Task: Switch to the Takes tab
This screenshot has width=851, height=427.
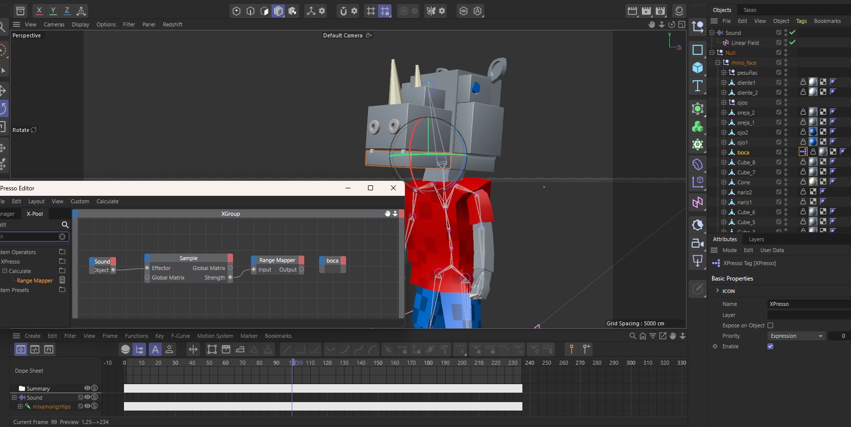Action: (x=749, y=10)
